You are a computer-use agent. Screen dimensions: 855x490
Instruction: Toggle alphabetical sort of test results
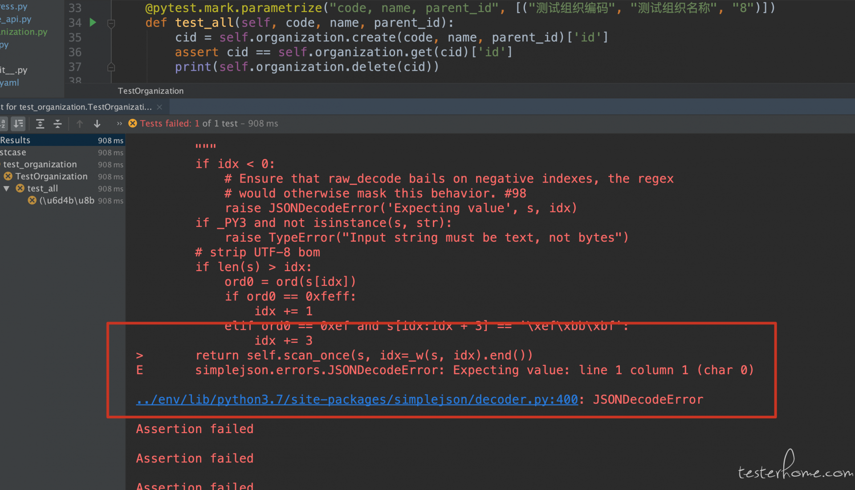pos(3,124)
